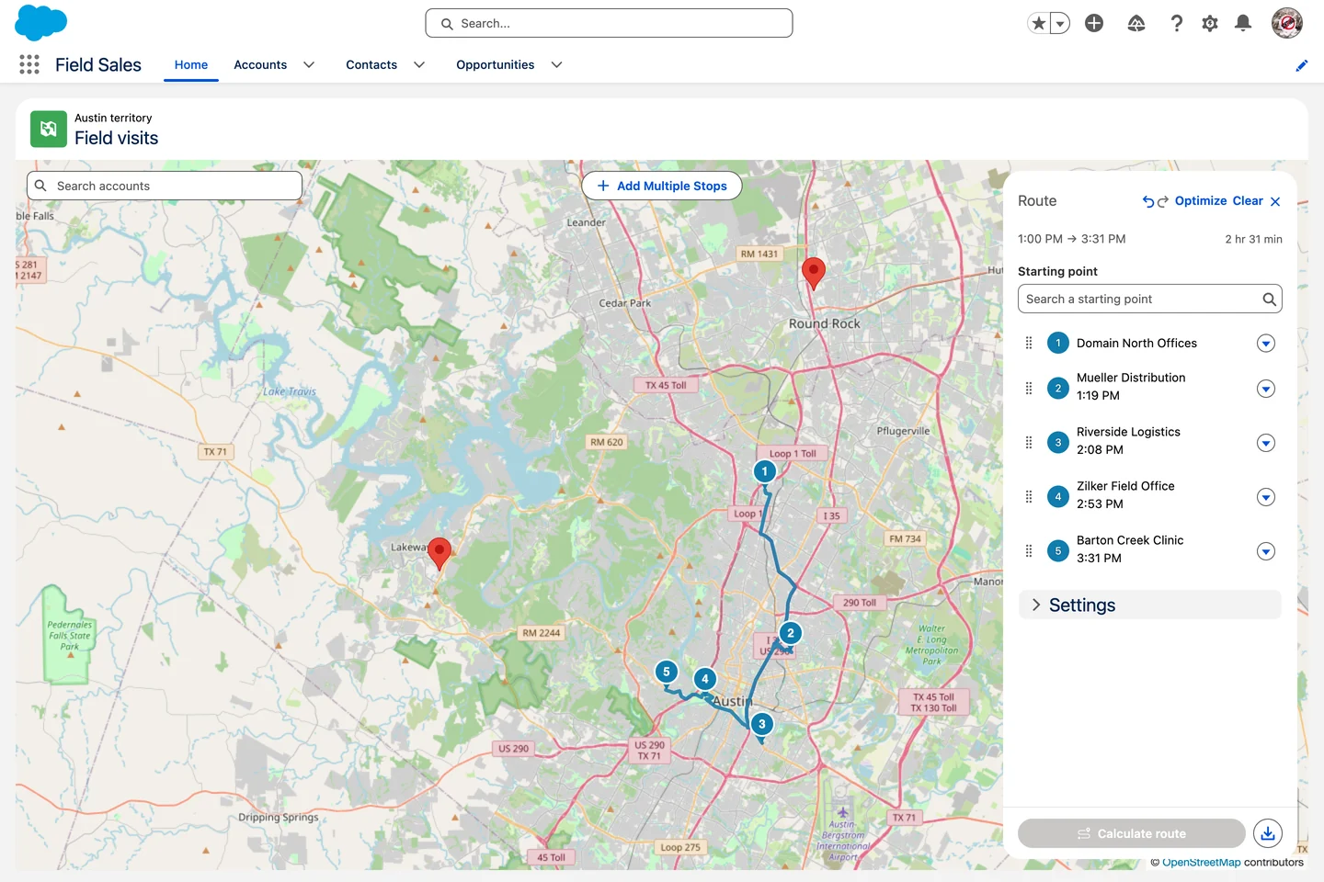Open the Domain North Offices stop dropdown
The image size is (1324, 882).
click(1266, 344)
